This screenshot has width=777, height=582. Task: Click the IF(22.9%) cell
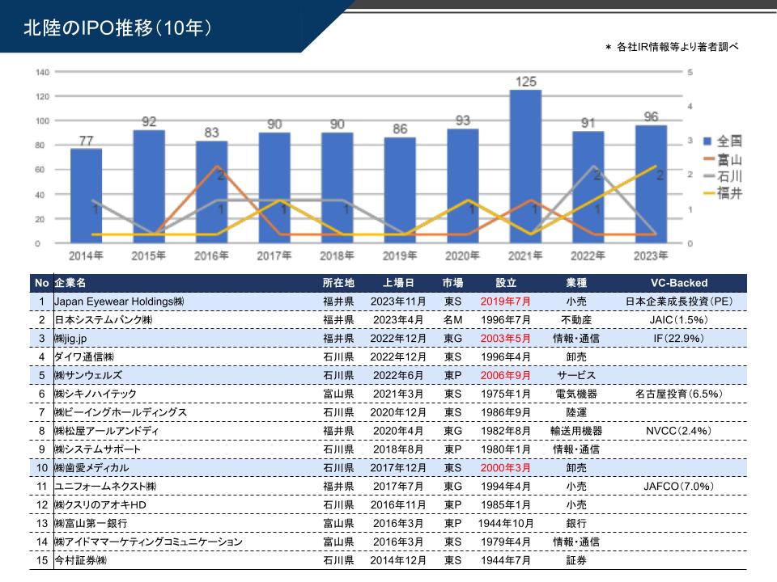click(679, 339)
